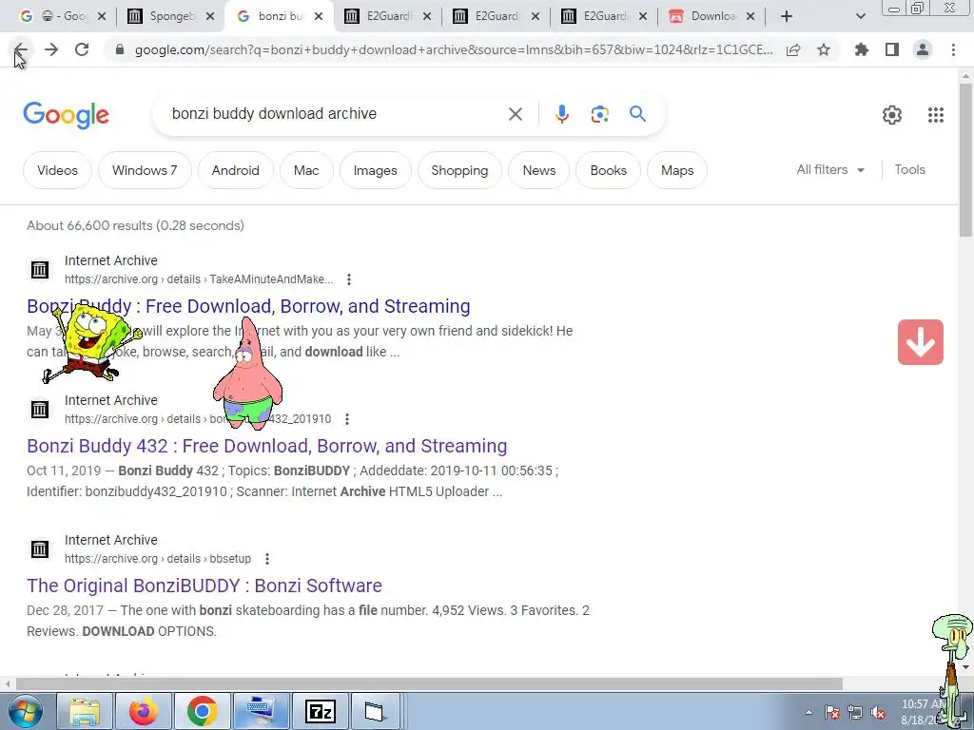
Task: Open 7-Zip from the taskbar
Action: (321, 711)
